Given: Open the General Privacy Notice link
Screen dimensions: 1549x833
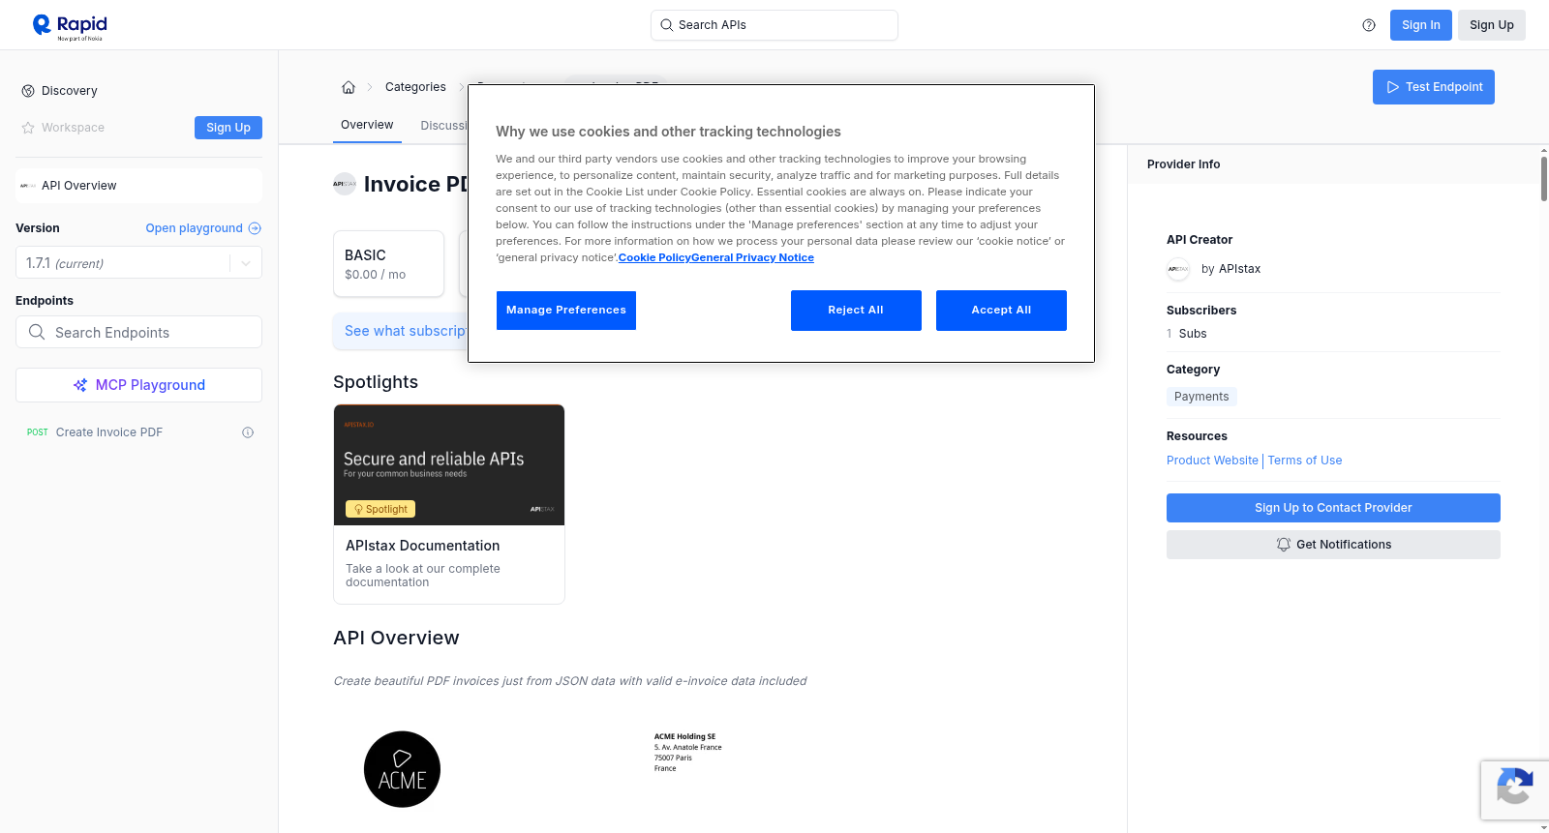Looking at the screenshot, I should (752, 258).
